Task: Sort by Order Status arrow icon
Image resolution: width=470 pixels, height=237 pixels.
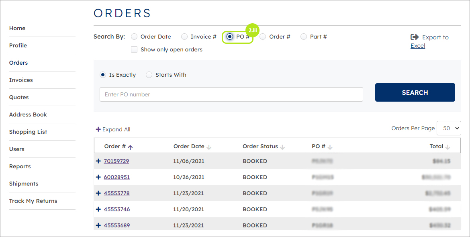Action: 282,147
